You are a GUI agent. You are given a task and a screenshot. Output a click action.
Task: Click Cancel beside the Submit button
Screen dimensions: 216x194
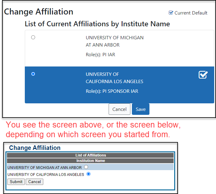point(34,182)
